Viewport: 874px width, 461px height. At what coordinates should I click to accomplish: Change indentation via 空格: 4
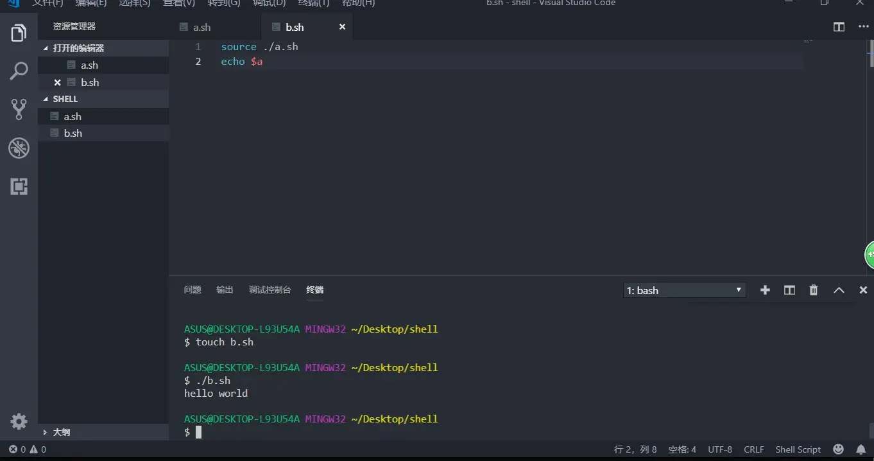pos(682,449)
